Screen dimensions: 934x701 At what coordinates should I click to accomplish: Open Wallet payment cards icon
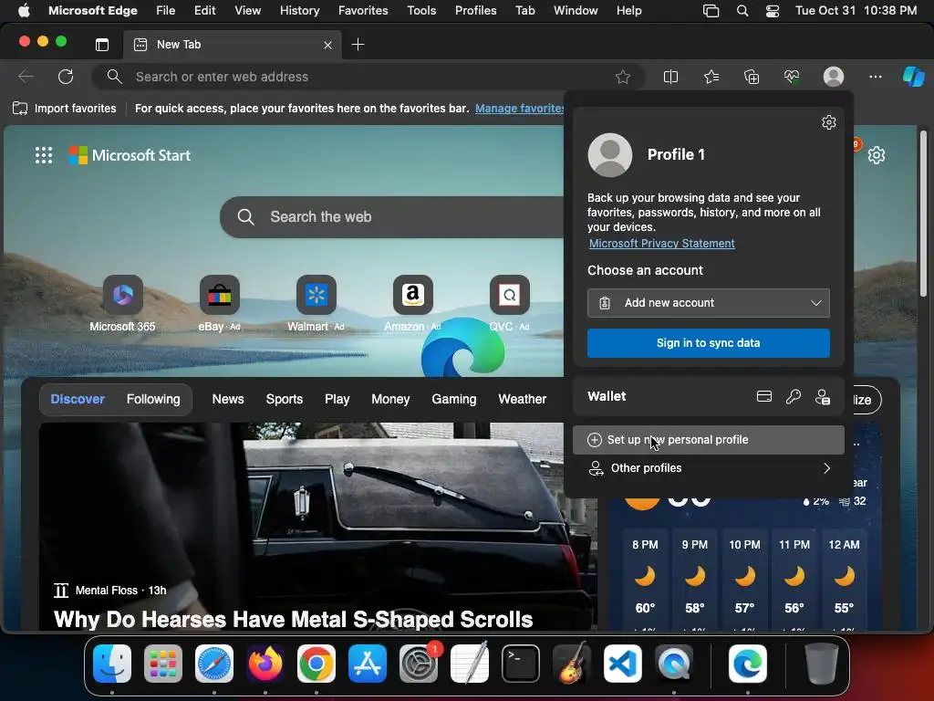764,396
